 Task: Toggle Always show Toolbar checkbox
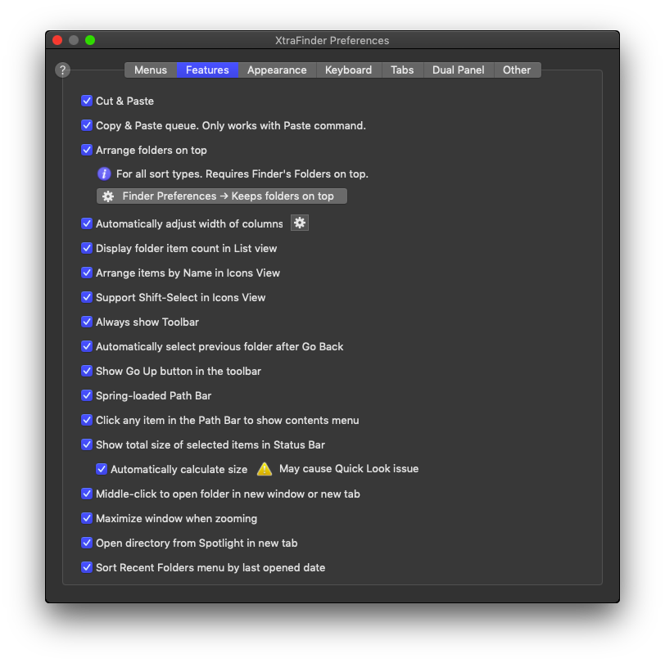87,322
